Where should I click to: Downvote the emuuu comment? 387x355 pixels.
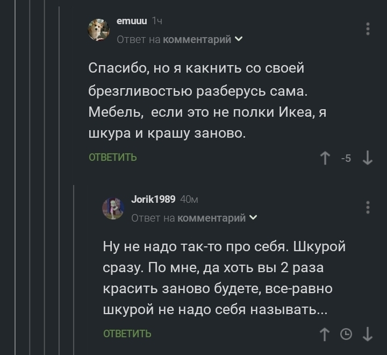[x=368, y=158]
